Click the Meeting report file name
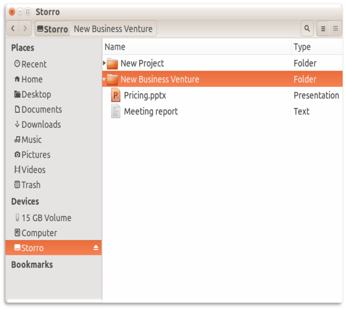Screen dimensions: 346x310 coord(151,111)
